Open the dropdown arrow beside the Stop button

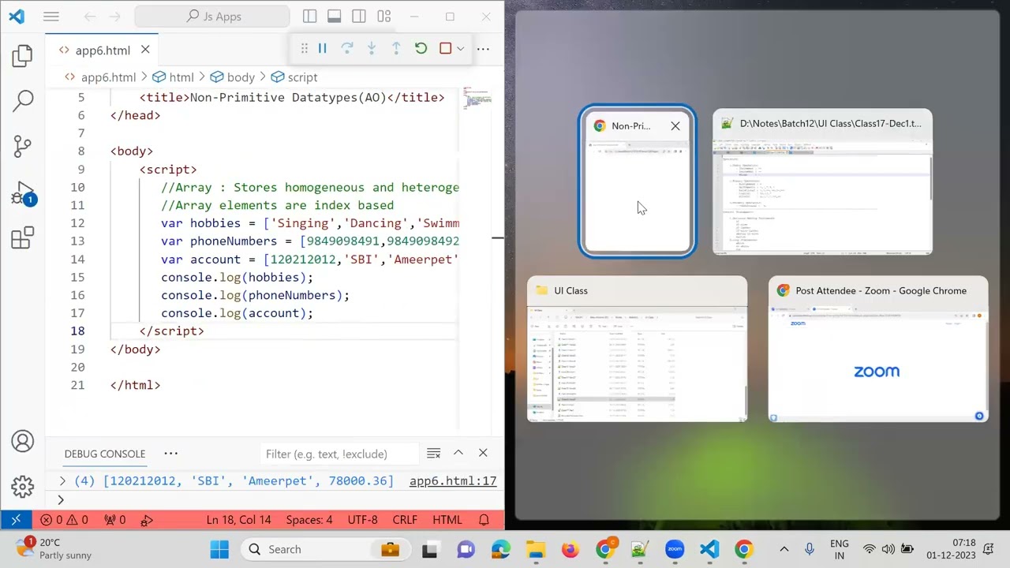(460, 49)
